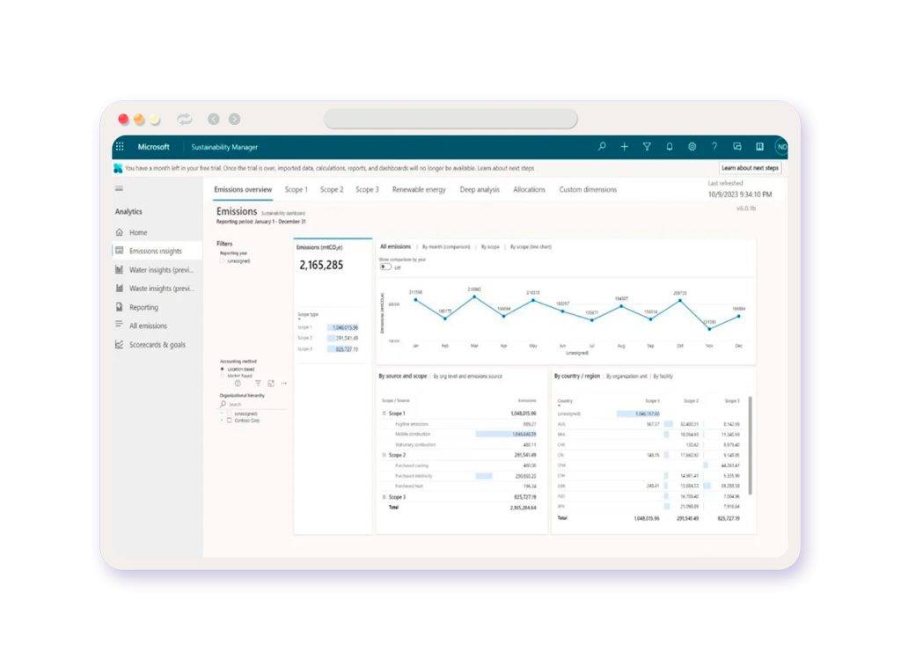Screen dimensions: 901x659
Task: Open the guide book icon in header
Action: tap(759, 147)
